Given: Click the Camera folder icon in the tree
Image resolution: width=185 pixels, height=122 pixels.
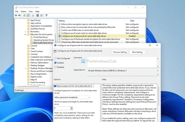Looking at the screenshot, I should (28, 46).
